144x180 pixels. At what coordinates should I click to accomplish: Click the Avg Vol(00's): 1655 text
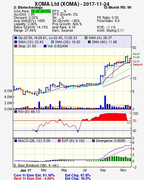[x=29, y=21]
